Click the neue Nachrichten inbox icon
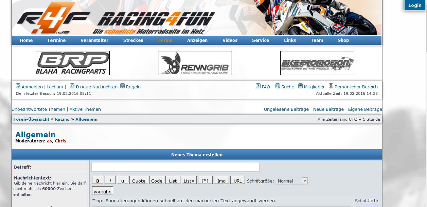 click(x=72, y=86)
